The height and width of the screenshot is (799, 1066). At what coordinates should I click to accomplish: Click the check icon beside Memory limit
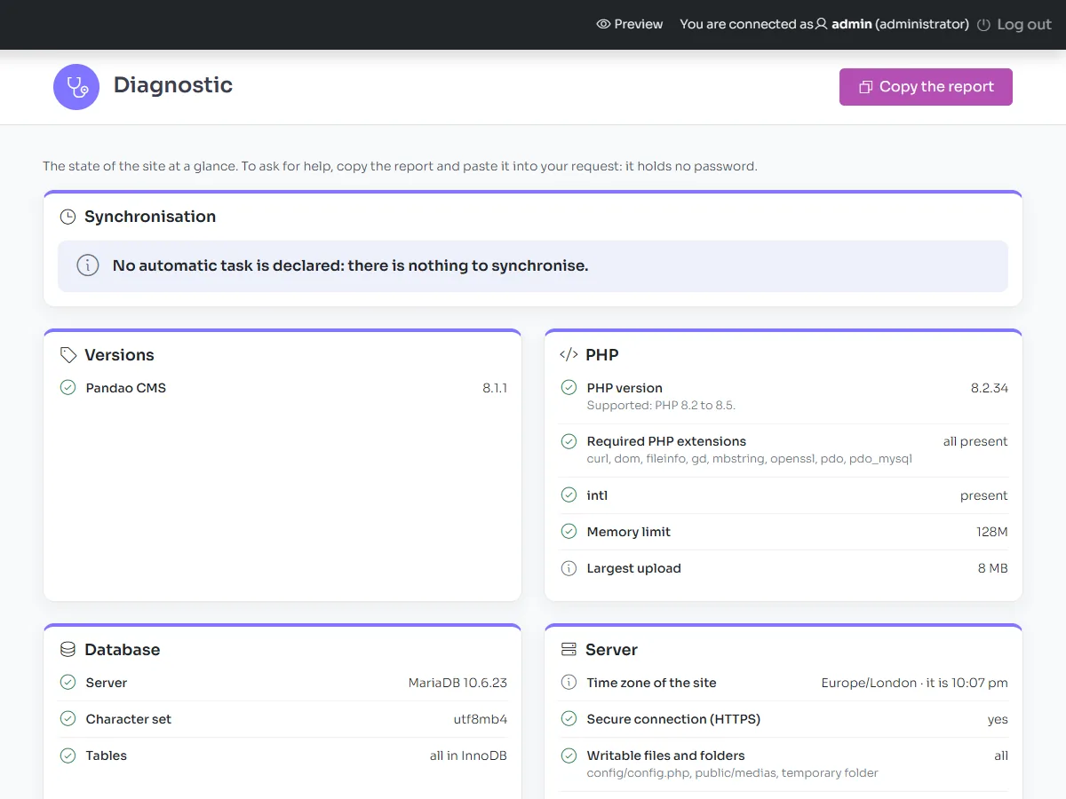click(x=569, y=532)
